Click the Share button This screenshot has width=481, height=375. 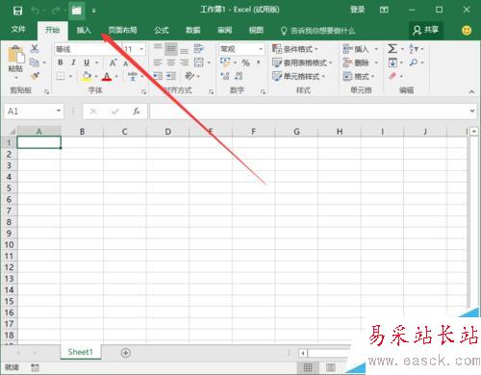click(x=426, y=31)
